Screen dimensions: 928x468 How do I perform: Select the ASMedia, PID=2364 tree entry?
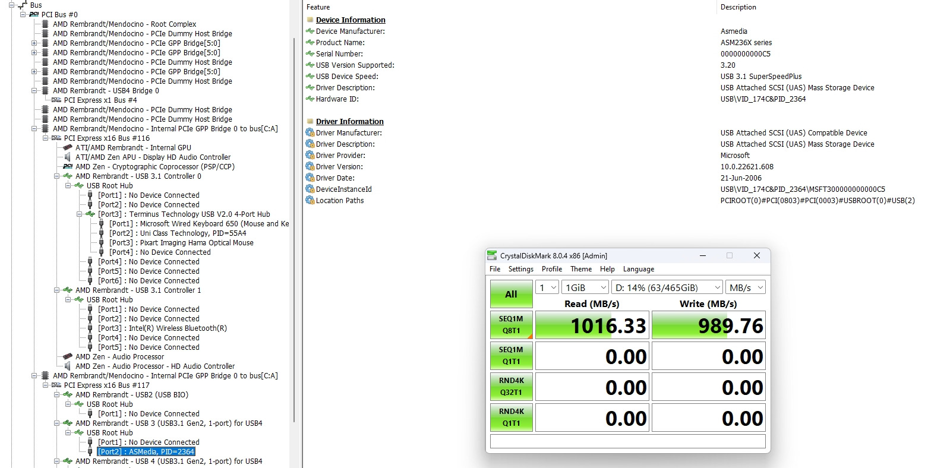(146, 451)
